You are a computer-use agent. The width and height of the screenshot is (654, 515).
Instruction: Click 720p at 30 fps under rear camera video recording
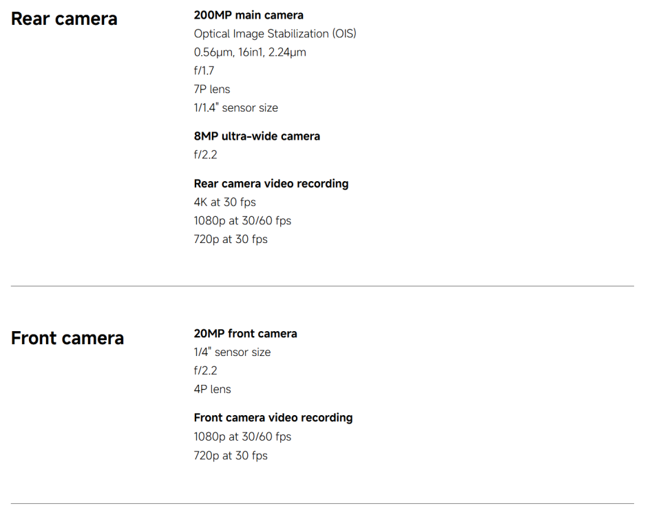pos(231,240)
